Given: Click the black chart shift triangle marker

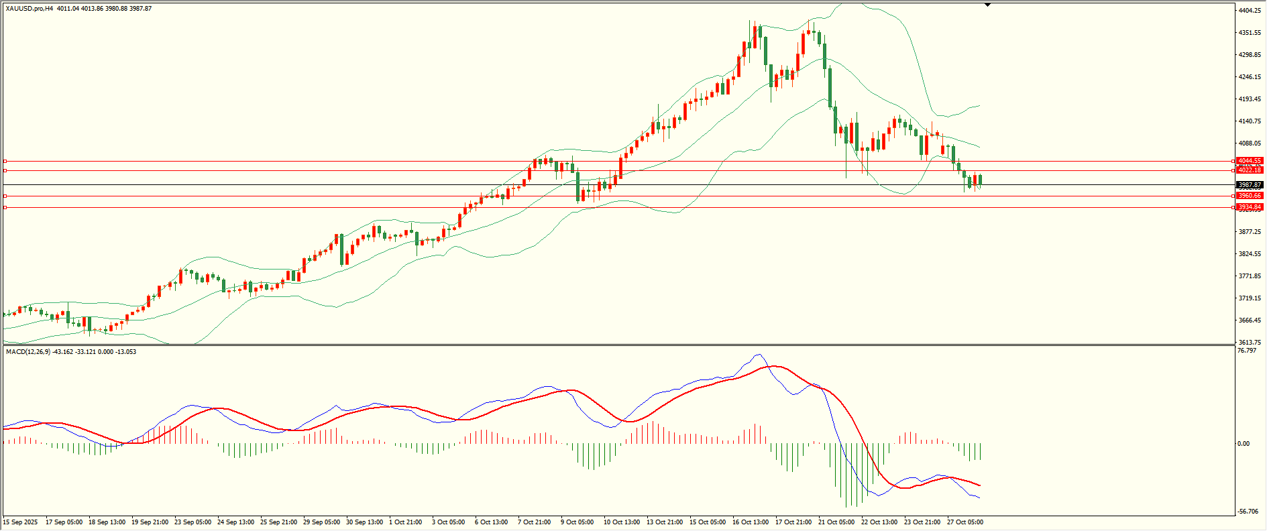Looking at the screenshot, I should point(987,5).
